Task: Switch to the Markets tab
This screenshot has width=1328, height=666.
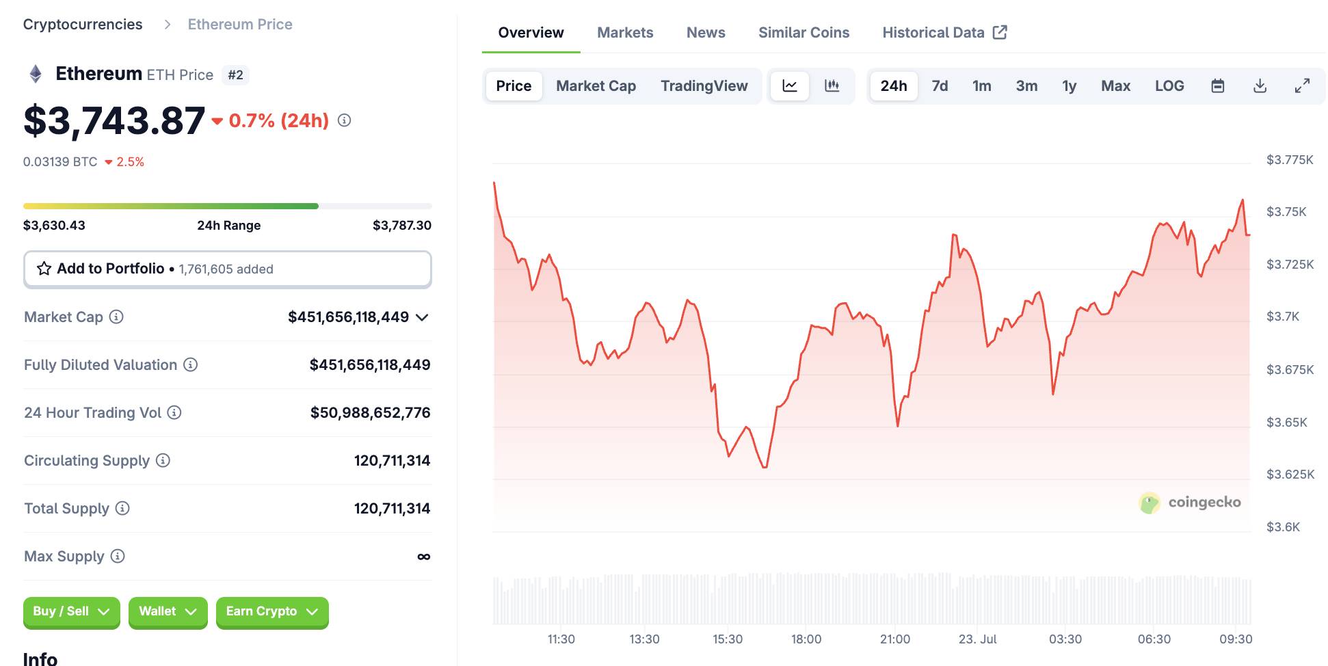Action: coord(625,33)
